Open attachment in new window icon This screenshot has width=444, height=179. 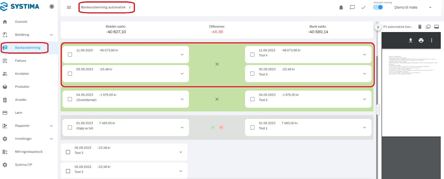point(428,27)
